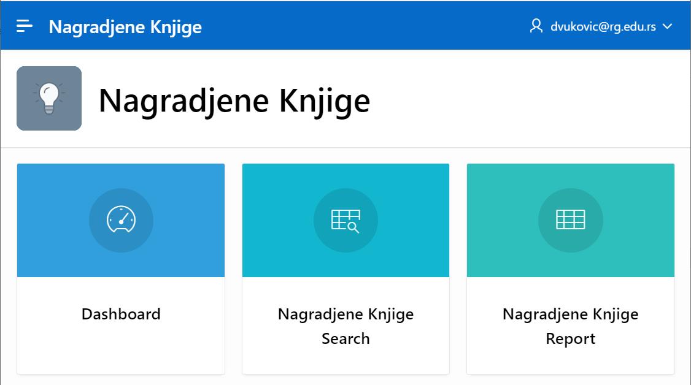Screen dimensions: 691x385
Task: Expand the user menu chevron arrow
Action: [x=668, y=26]
